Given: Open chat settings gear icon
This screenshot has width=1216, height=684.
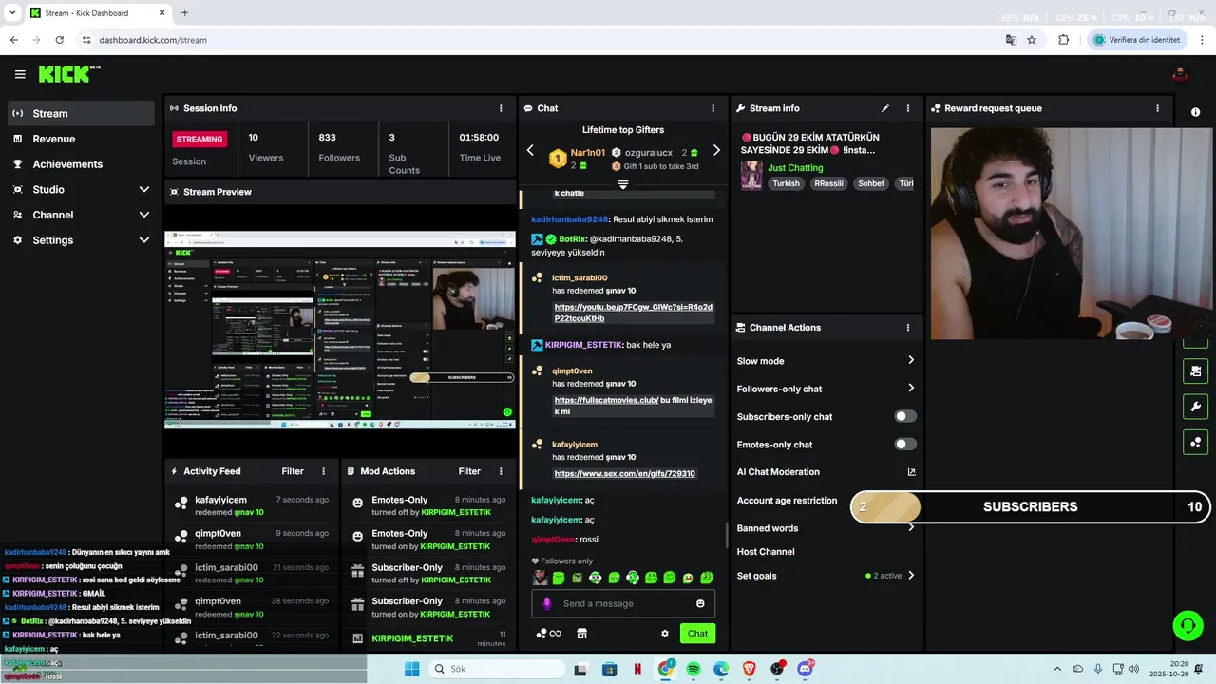Looking at the screenshot, I should tap(665, 634).
